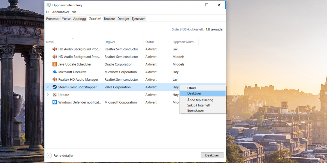Sort the list by the Navn column

(x=50, y=42)
